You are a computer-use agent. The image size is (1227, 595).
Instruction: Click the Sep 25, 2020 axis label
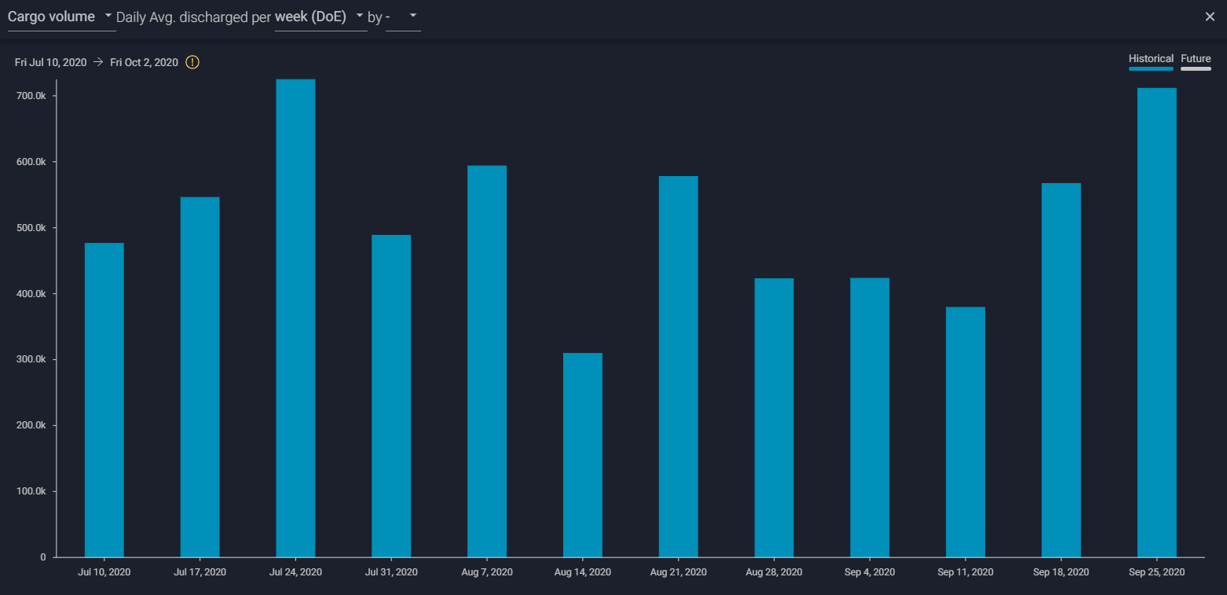[x=1157, y=572]
